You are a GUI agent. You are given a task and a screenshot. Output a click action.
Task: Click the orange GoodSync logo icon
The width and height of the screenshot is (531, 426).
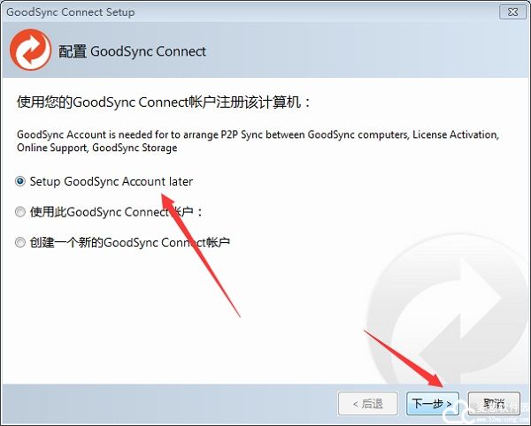(30, 49)
